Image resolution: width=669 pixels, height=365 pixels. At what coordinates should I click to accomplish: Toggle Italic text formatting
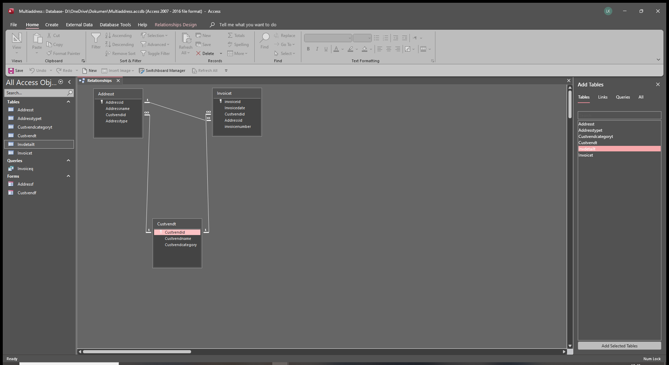(x=317, y=49)
